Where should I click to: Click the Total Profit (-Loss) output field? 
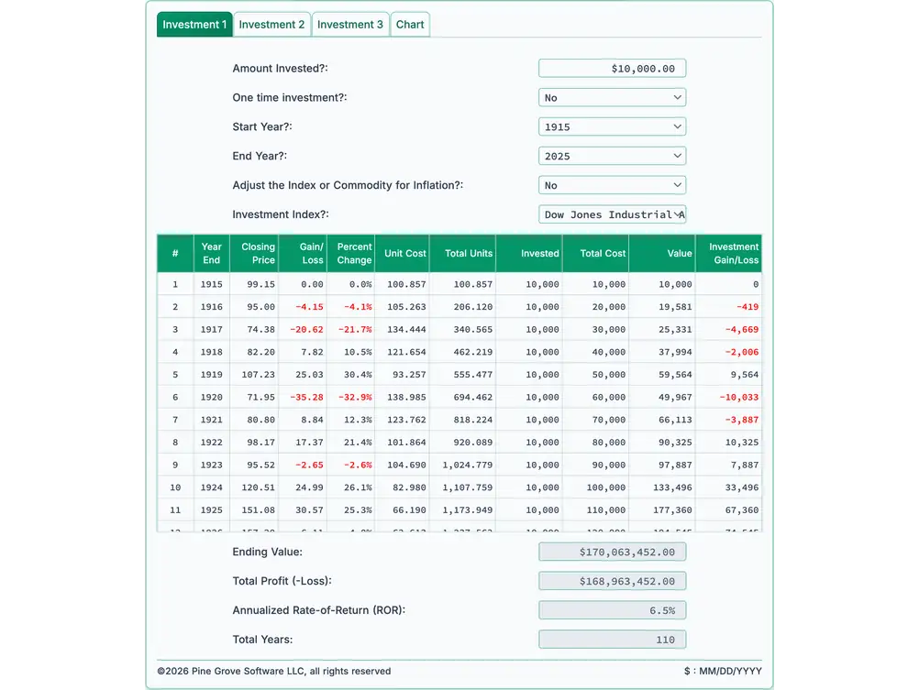click(612, 581)
